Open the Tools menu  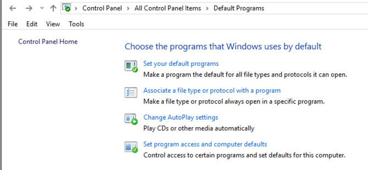click(x=76, y=24)
